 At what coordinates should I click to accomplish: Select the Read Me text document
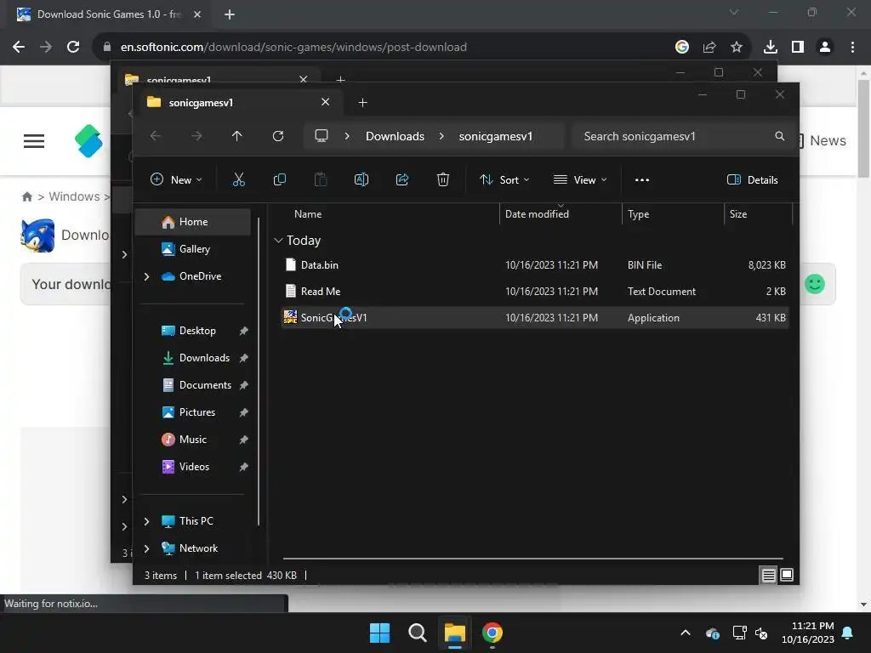tap(534, 291)
